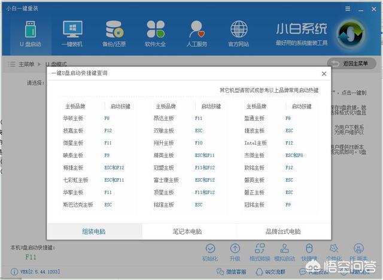The height and width of the screenshot is (280, 383).
Task: Click the 双敏主板 row label
Action: [163, 130]
